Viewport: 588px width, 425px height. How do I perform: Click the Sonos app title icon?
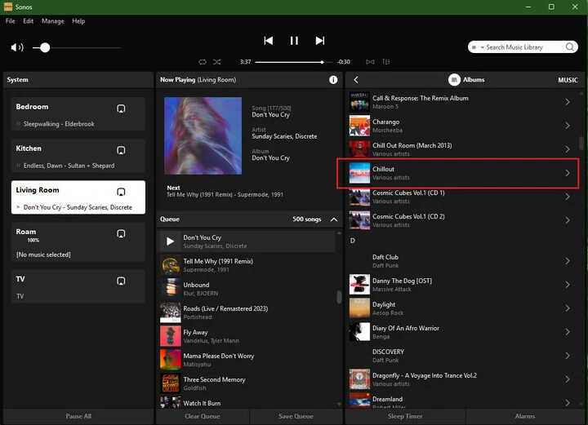click(8, 7)
